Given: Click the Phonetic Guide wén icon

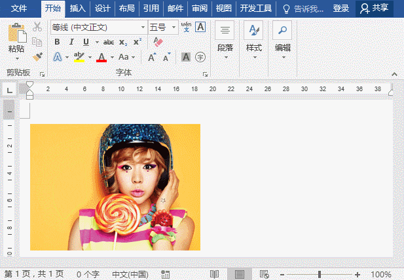Looking at the screenshot, I should click(186, 27).
